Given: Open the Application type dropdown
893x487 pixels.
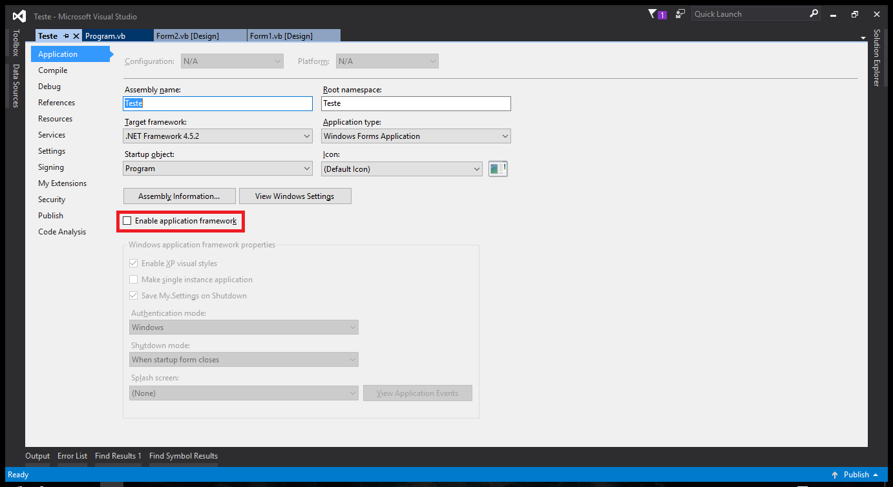Looking at the screenshot, I should [x=416, y=136].
